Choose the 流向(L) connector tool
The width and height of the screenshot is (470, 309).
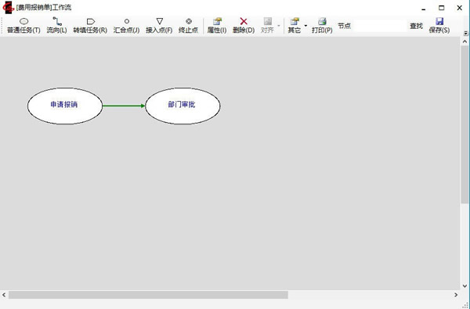pyautogui.click(x=56, y=26)
